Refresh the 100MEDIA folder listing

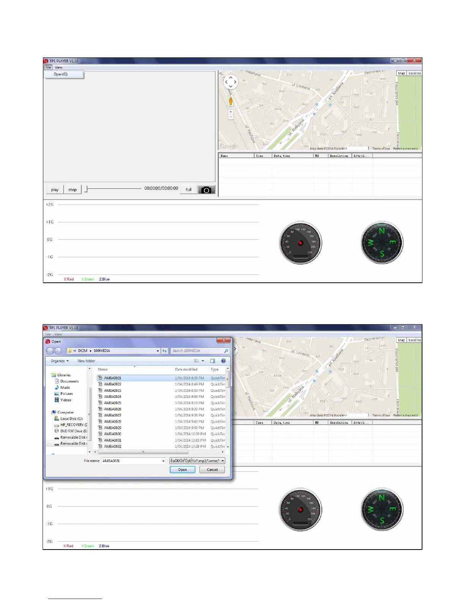coord(164,351)
